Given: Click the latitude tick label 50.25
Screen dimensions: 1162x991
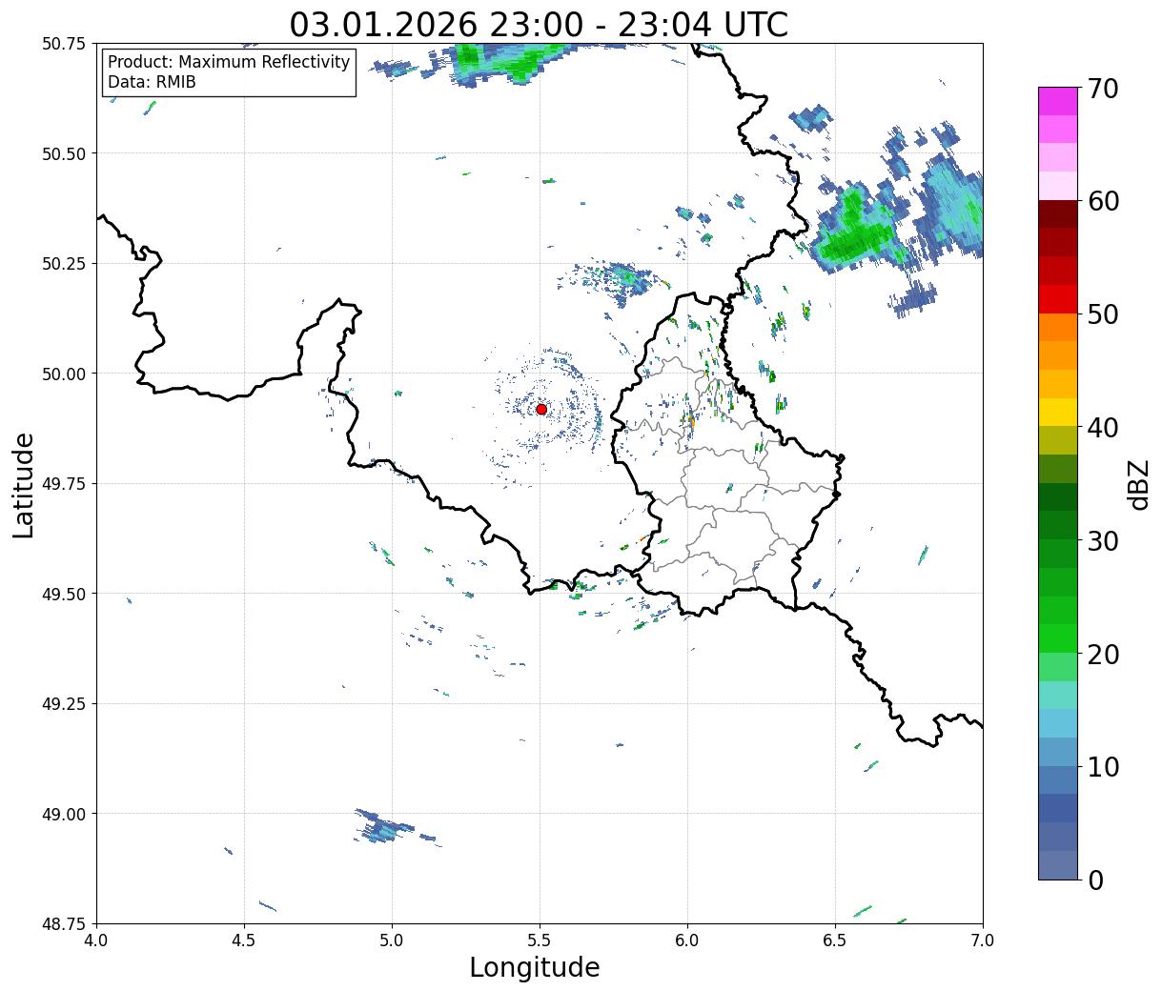Looking at the screenshot, I should (x=64, y=264).
